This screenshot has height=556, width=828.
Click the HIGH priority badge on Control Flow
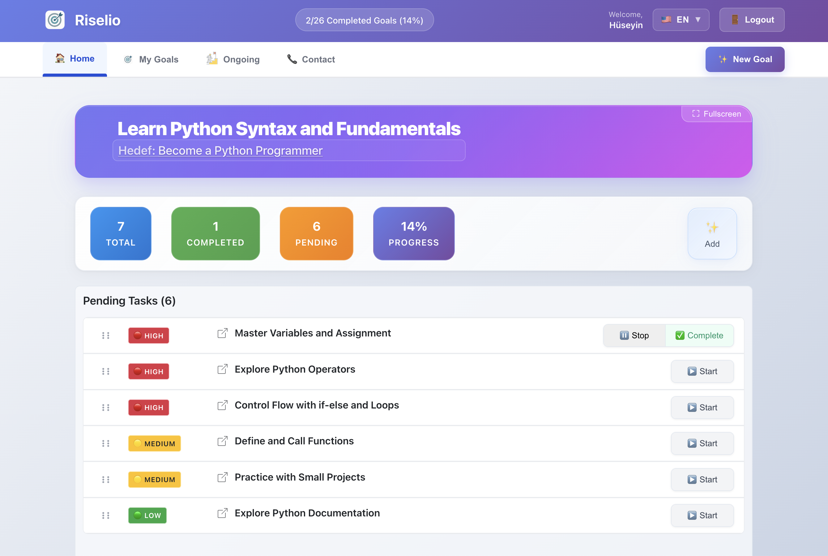[148, 408]
